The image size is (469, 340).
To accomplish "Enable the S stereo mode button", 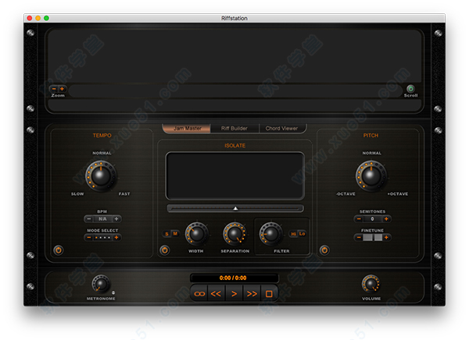I will click(166, 234).
